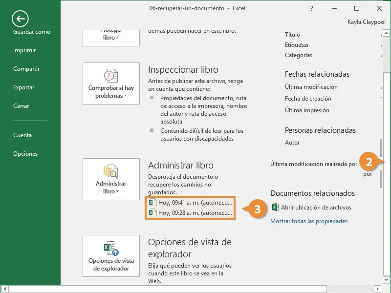Expand the Proteger libro dropdown
The image size is (391, 293).
(111, 37)
